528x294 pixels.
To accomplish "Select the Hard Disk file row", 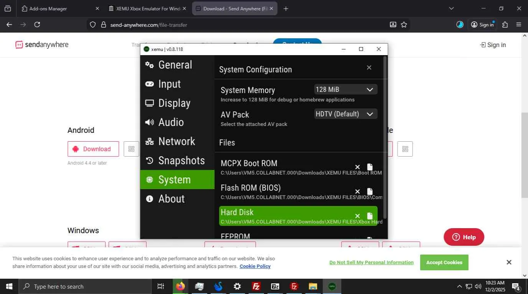I will point(298,216).
